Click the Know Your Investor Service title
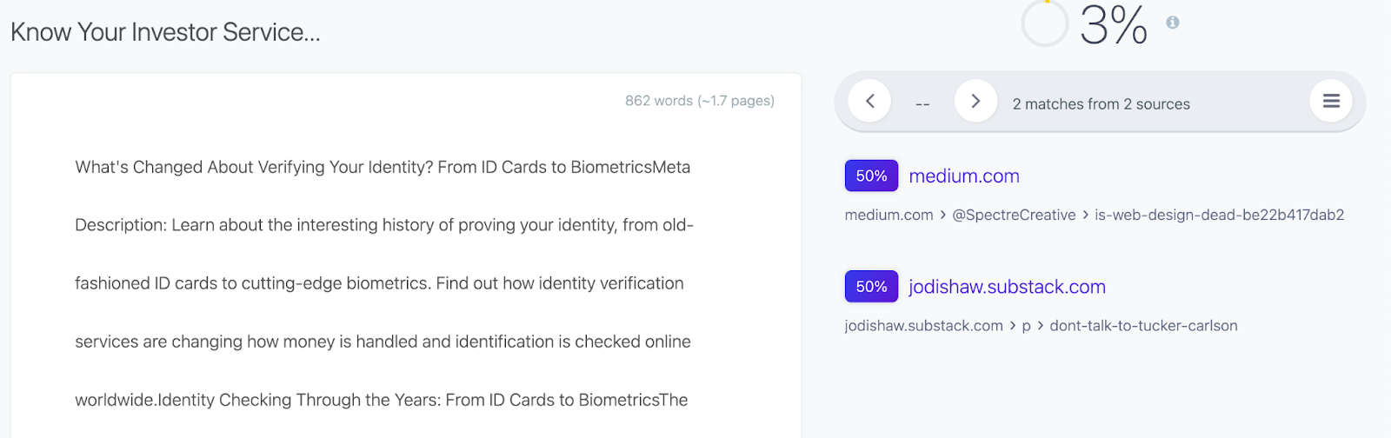Image resolution: width=1391 pixels, height=438 pixels. tap(165, 32)
